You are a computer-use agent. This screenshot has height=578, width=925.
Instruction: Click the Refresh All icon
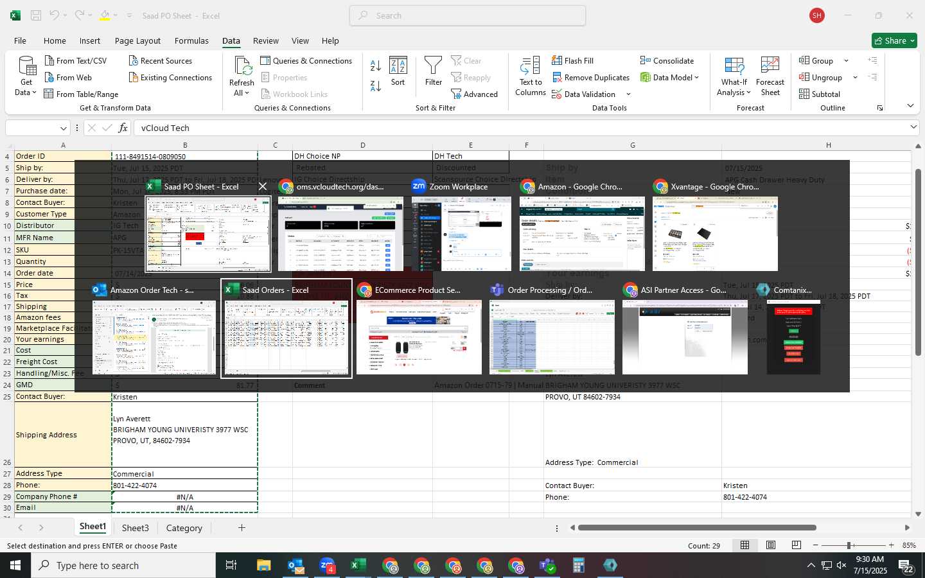(242, 66)
